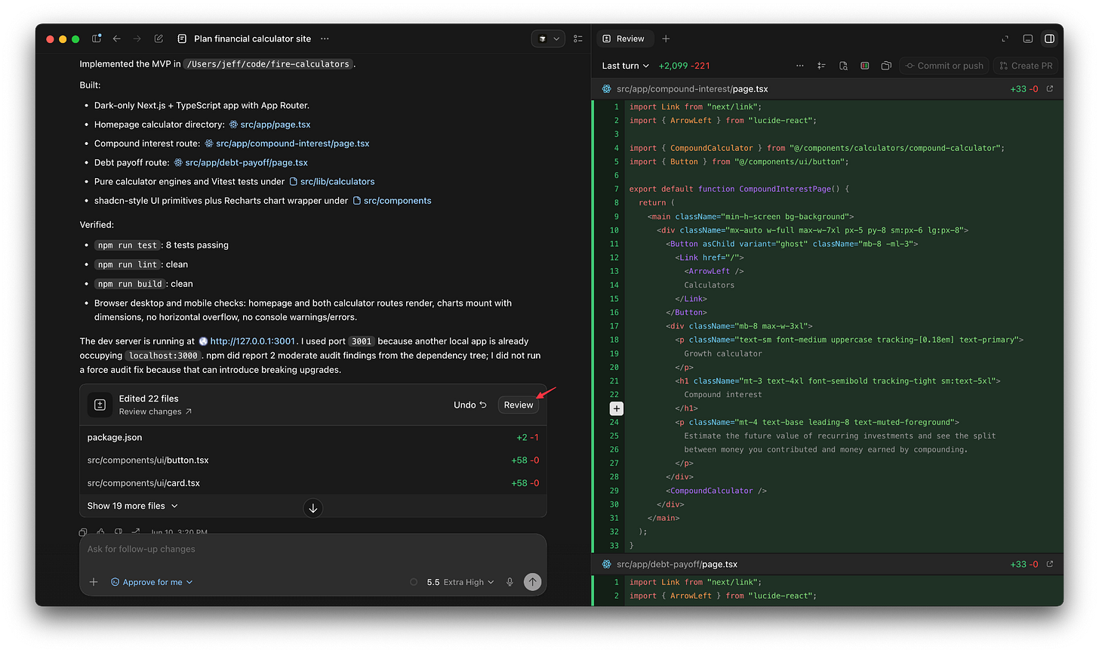The image size is (1099, 653).
Task: Toggle the red-green split diff view icon
Action: [x=865, y=66]
